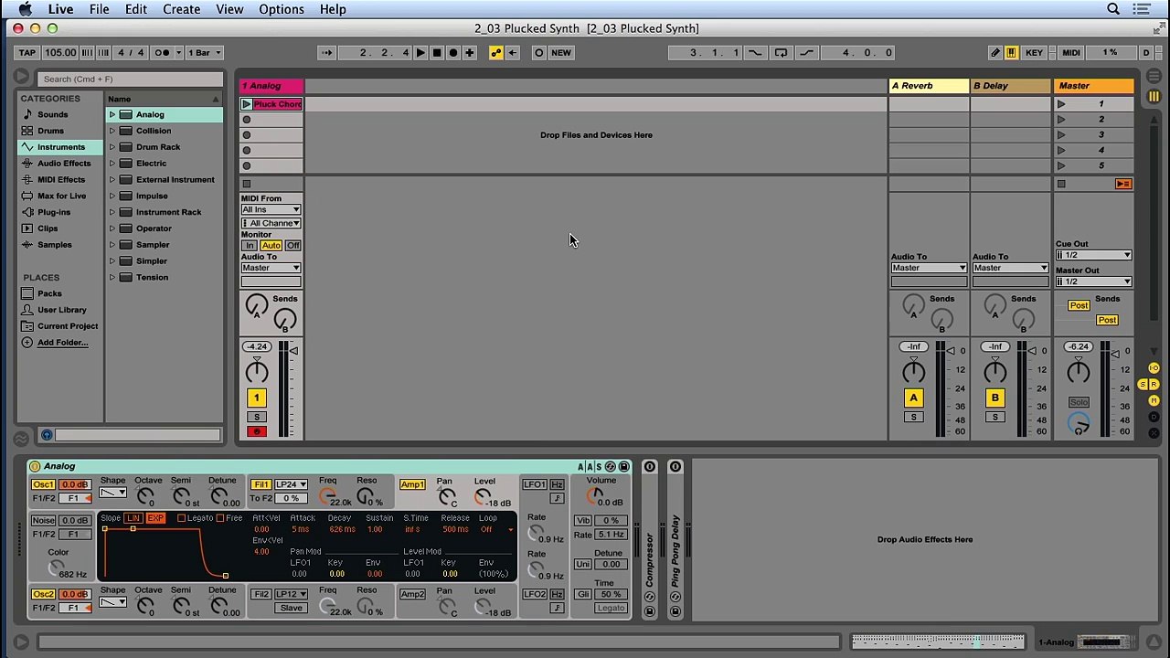
Task: Click Stop All Clips button on Master
Action: (x=1061, y=185)
